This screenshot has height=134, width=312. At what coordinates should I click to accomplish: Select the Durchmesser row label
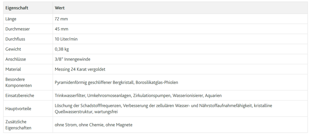click(x=17, y=29)
